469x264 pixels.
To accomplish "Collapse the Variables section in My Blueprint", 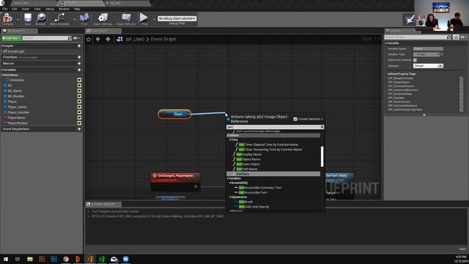I will 1,70.
